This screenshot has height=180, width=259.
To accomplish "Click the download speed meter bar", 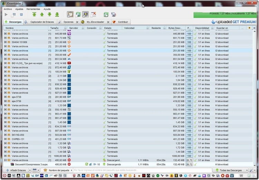I will click(x=226, y=15).
